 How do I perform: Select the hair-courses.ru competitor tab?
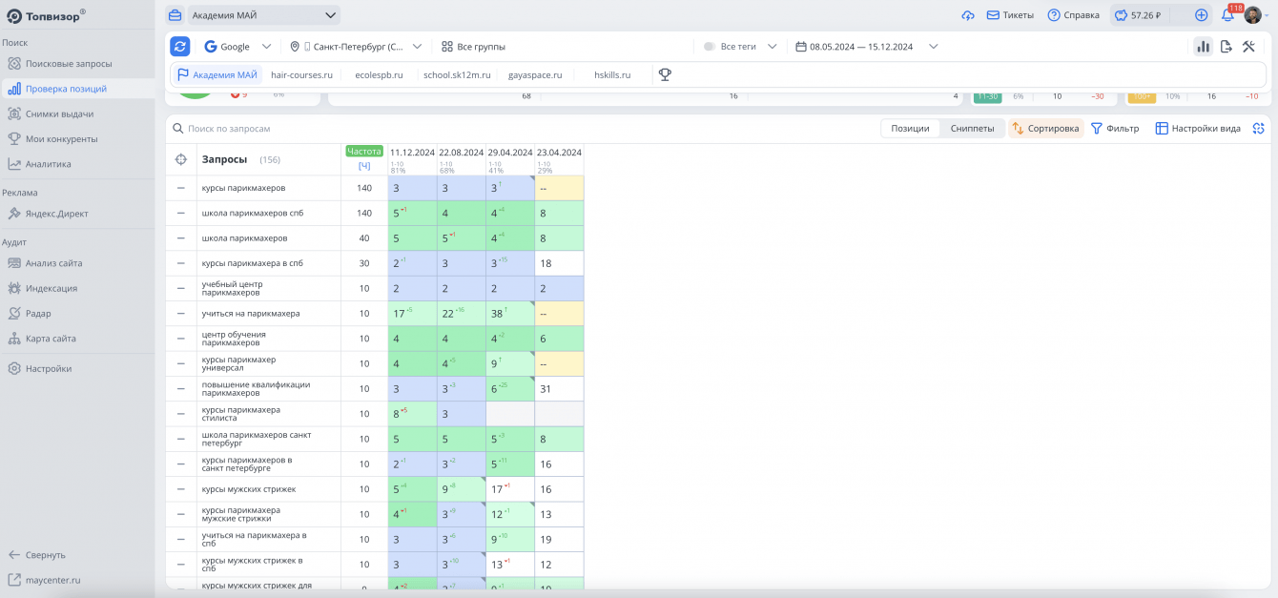click(x=301, y=74)
